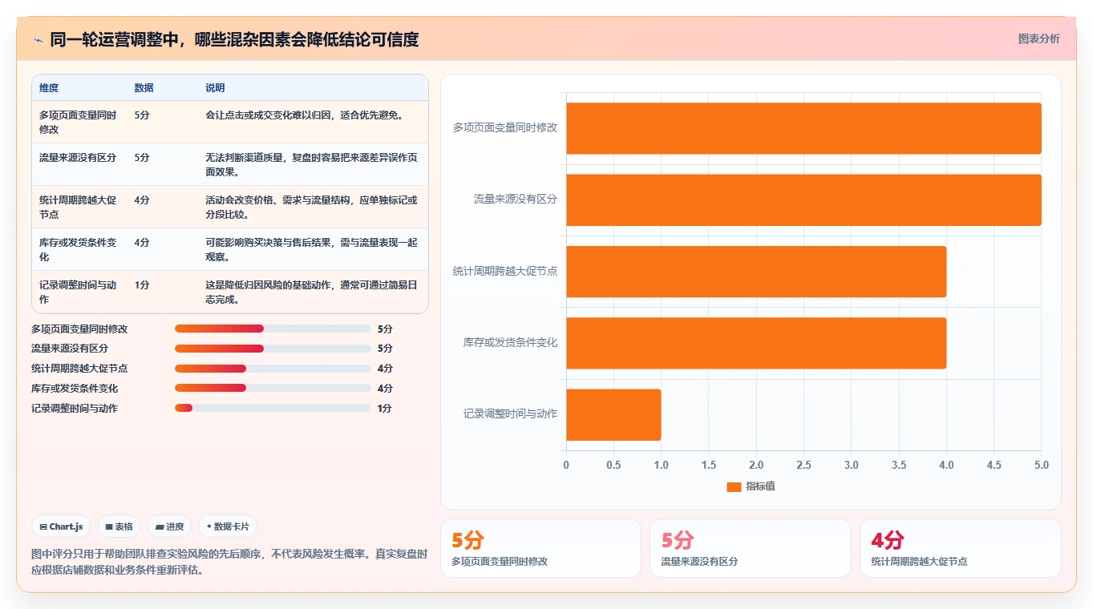Click table cell 库存或发货条件变化

coord(79,249)
